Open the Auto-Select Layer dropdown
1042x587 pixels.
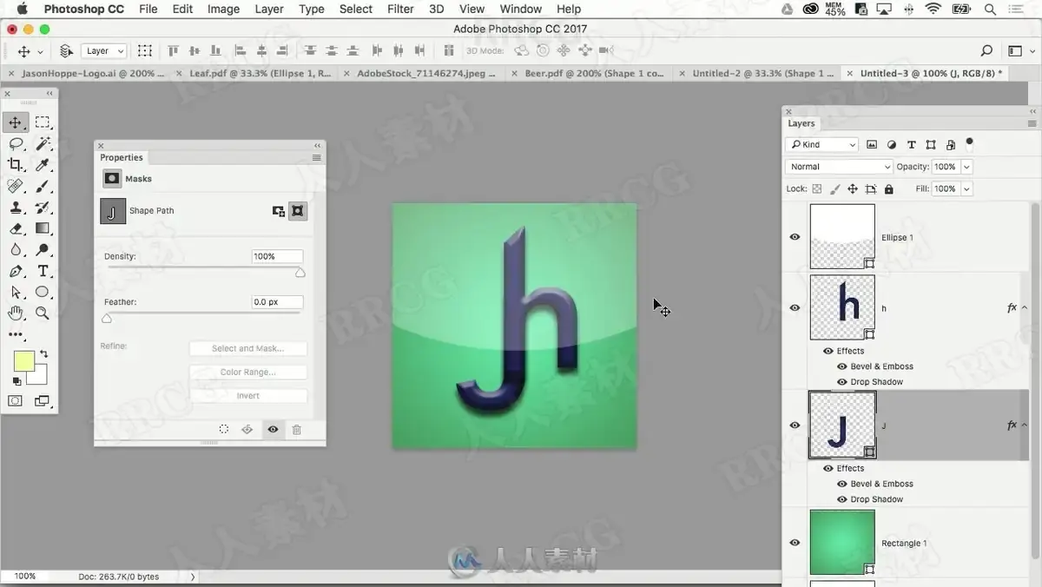104,51
